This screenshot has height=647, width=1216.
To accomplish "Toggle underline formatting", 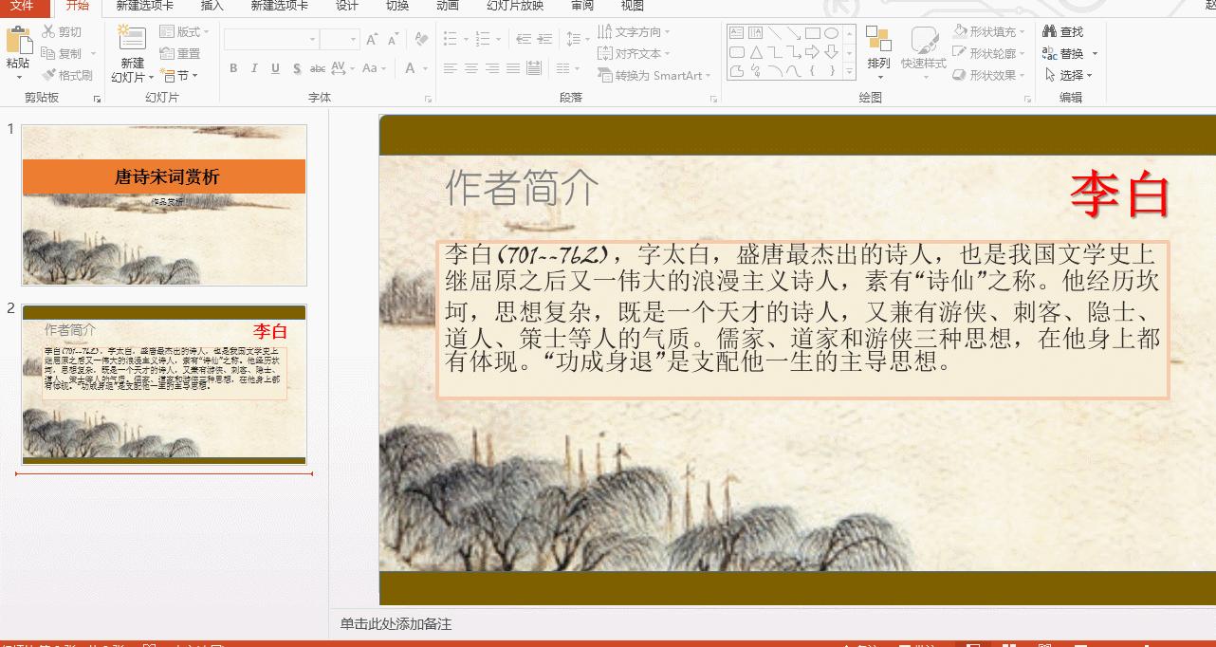I will (275, 68).
